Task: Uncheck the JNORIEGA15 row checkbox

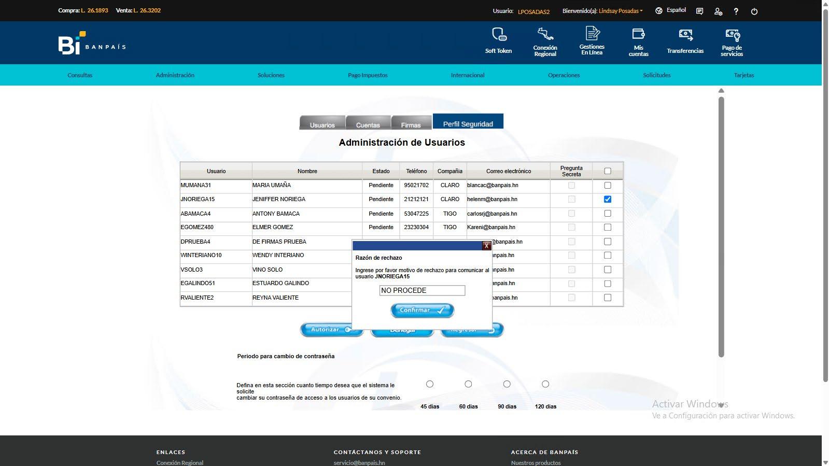Action: click(608, 199)
